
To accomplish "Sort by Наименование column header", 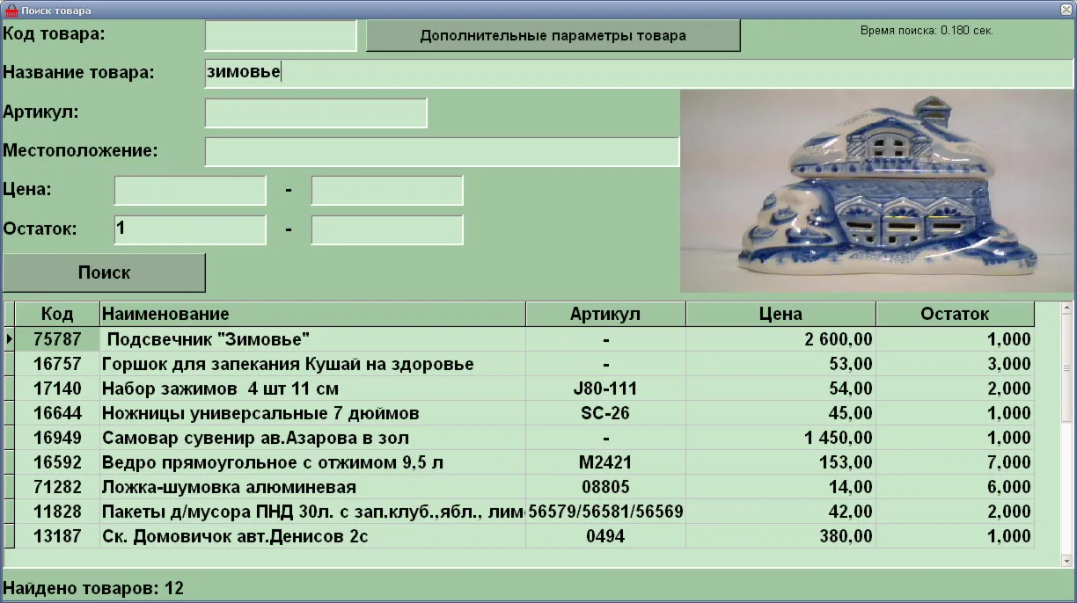I will (x=312, y=314).
